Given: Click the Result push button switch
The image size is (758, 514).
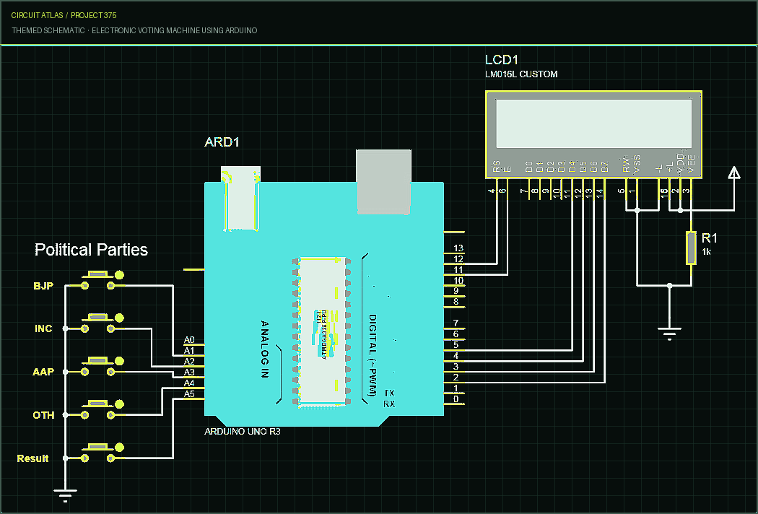Looking at the screenshot, I should coord(103,453).
